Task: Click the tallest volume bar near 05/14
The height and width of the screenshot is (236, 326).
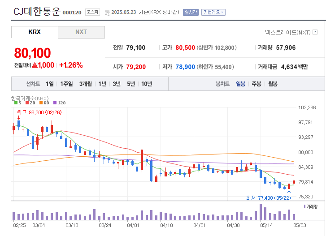Action: click(261, 212)
